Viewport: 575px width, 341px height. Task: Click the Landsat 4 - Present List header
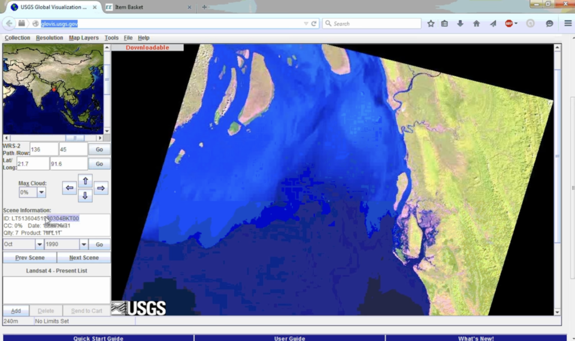point(56,270)
